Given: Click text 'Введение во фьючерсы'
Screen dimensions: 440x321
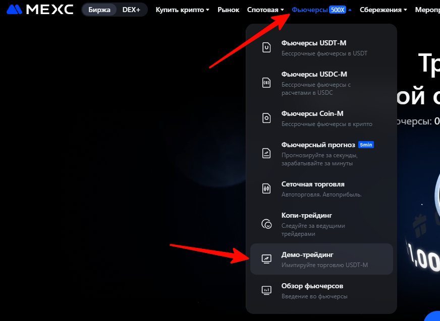Looking at the screenshot, I should coord(314,296).
